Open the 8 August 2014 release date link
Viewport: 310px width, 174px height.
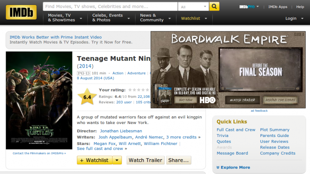96,78
